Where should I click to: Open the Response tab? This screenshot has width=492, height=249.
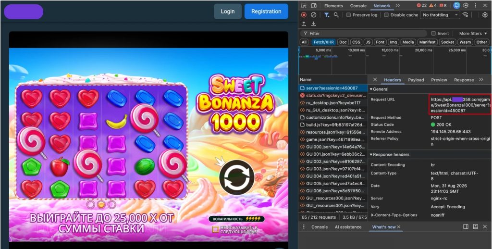(464, 80)
